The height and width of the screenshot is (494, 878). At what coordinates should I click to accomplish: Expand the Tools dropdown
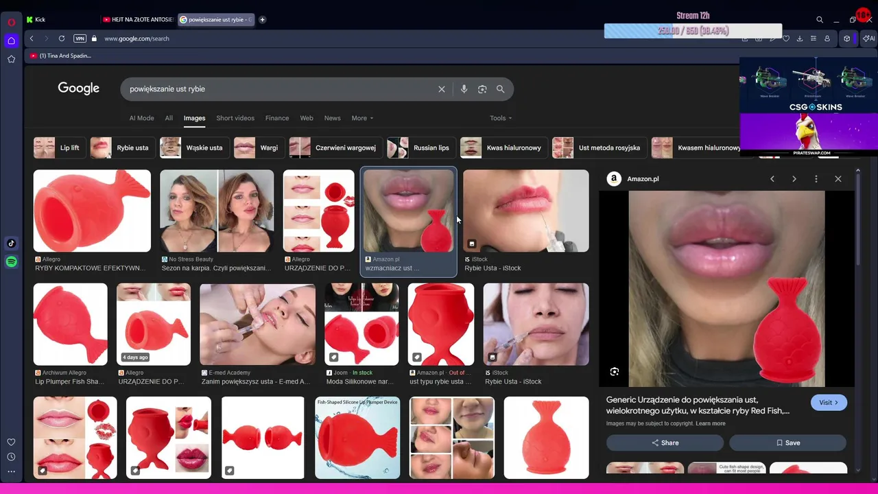tap(501, 118)
